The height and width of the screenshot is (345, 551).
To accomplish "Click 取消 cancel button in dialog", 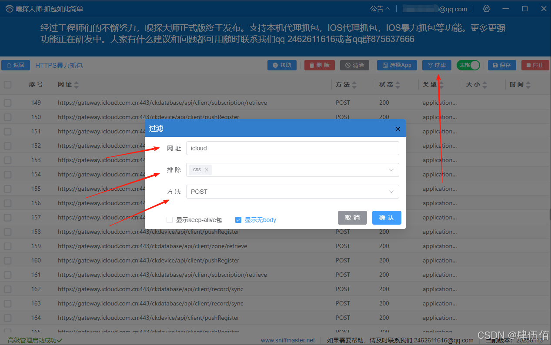I will [x=352, y=218].
